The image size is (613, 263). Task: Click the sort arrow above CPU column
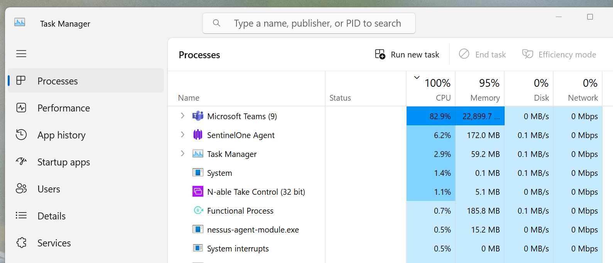pos(417,78)
